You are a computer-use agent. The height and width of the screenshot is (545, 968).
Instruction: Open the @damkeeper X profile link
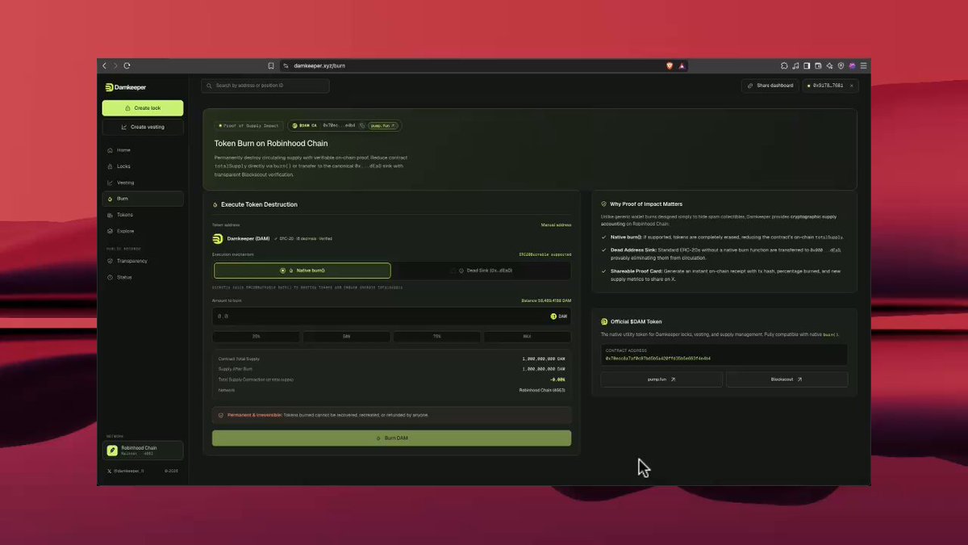coord(126,471)
